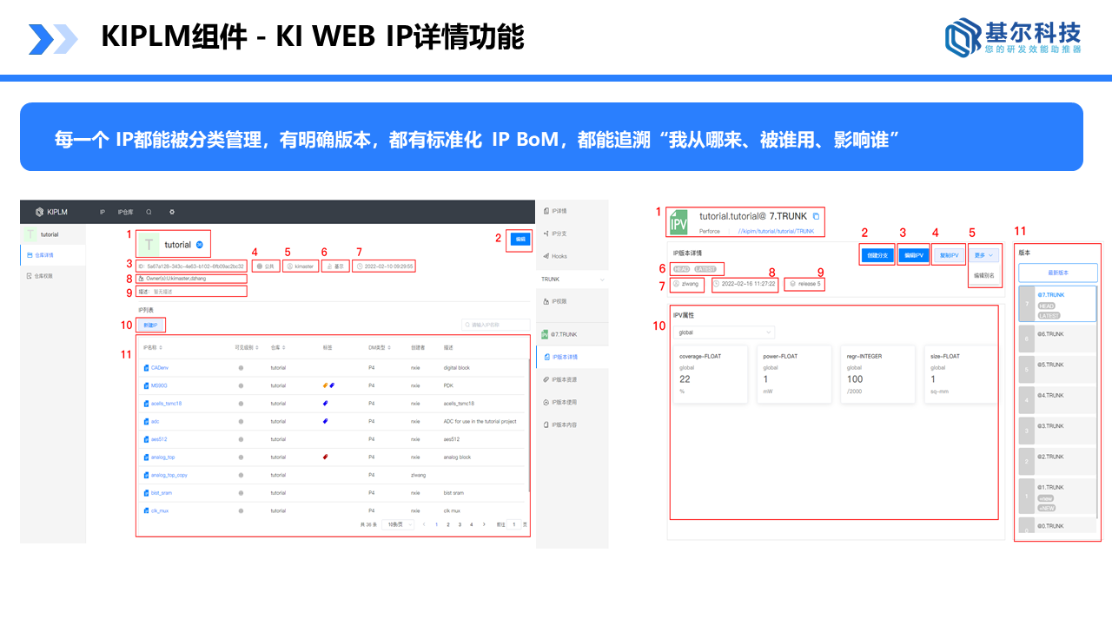Click the red tag on analog_top row
1112x625 pixels.
(x=325, y=457)
